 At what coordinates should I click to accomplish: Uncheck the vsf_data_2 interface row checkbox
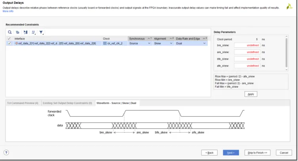tap(9, 43)
